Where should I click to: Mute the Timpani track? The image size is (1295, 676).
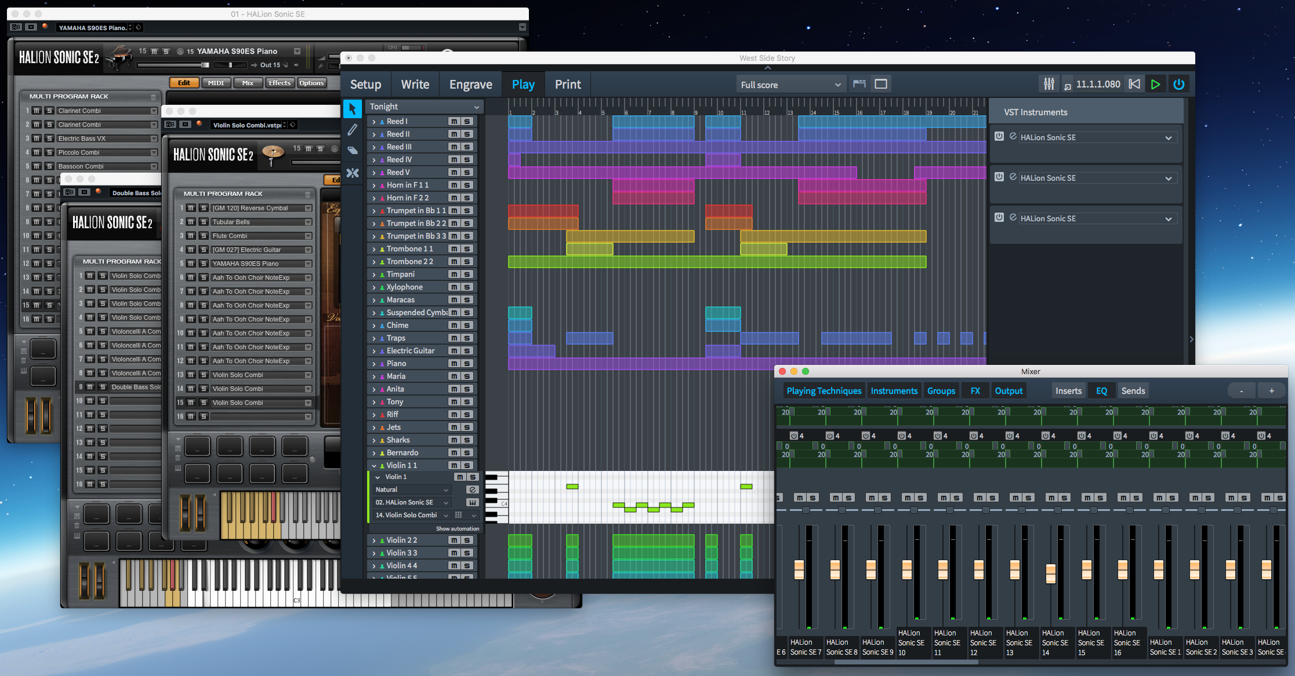(454, 274)
